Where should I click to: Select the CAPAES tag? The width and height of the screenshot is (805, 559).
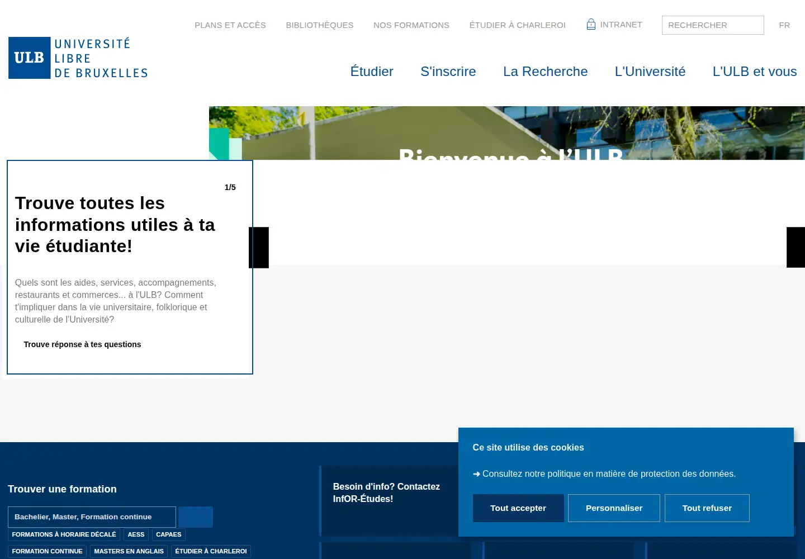click(x=169, y=534)
